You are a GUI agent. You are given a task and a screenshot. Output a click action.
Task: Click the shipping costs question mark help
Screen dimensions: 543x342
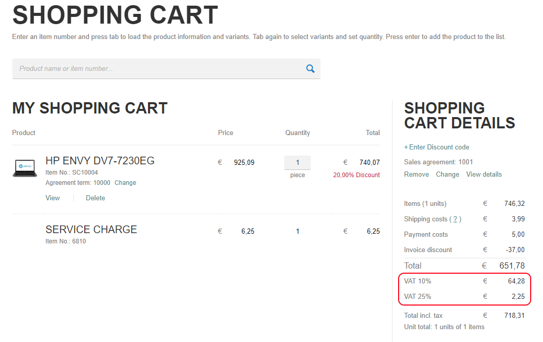(x=455, y=219)
